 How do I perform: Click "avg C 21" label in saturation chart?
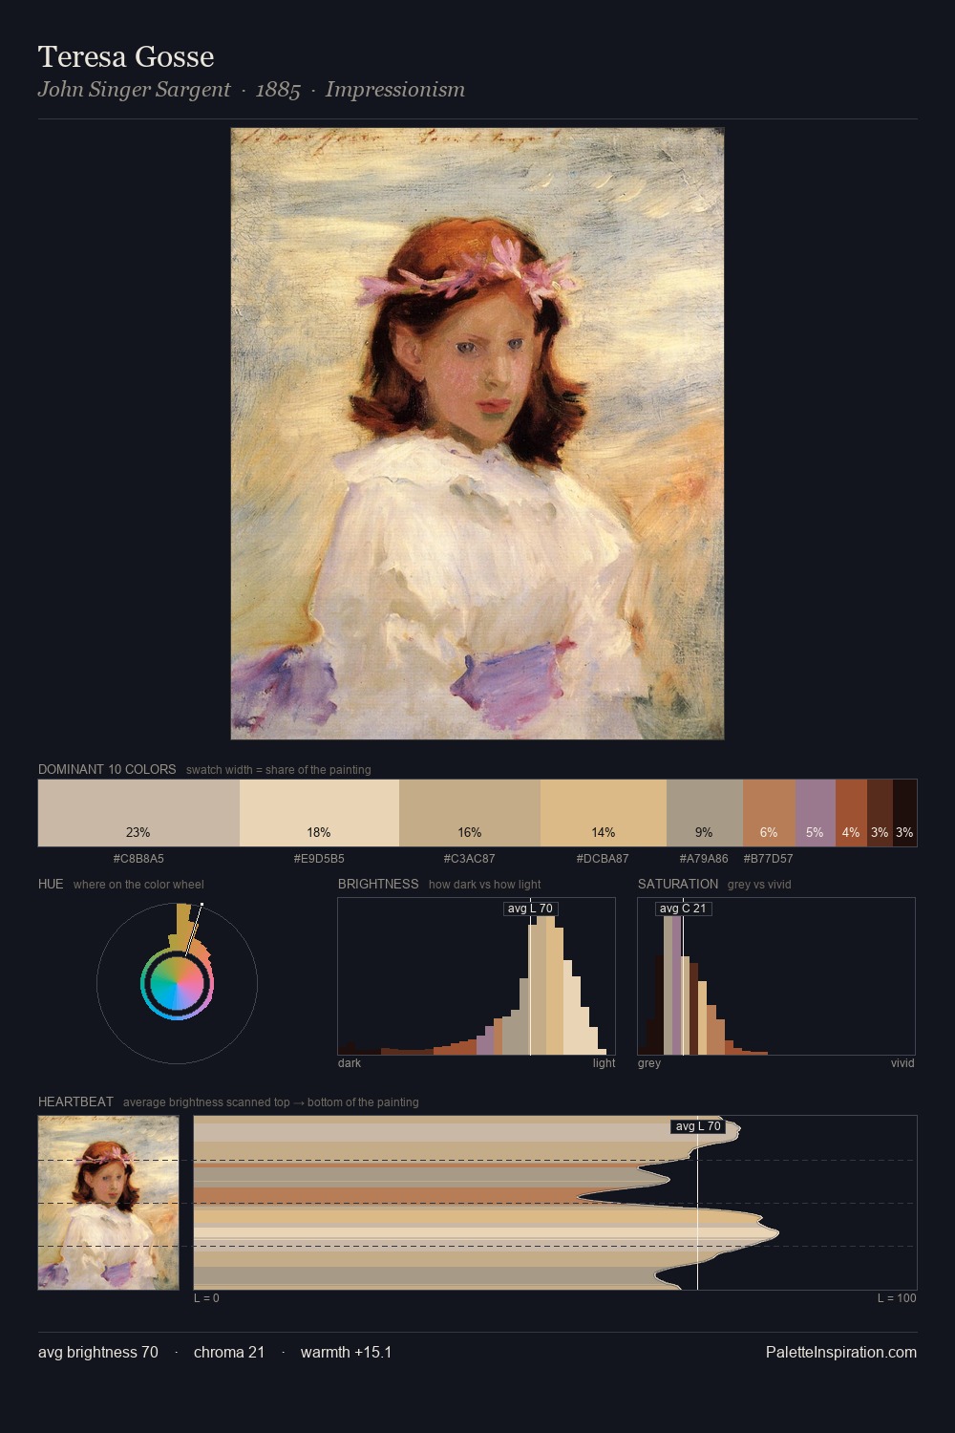pyautogui.click(x=684, y=909)
